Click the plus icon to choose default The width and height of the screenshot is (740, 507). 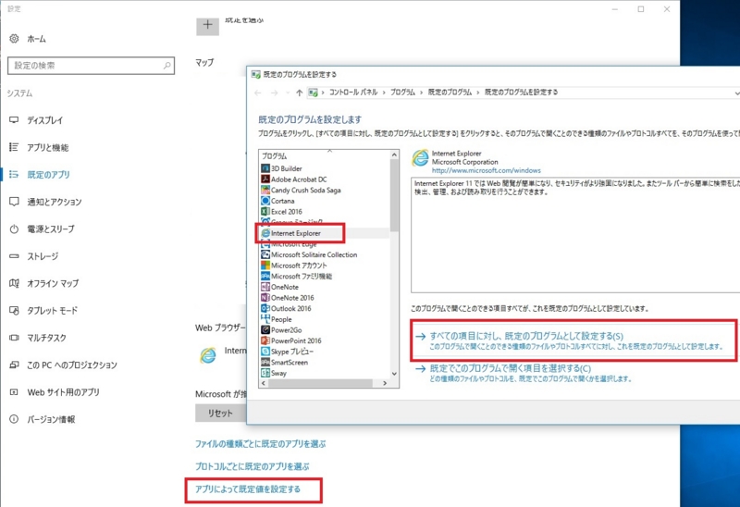pyautogui.click(x=207, y=25)
